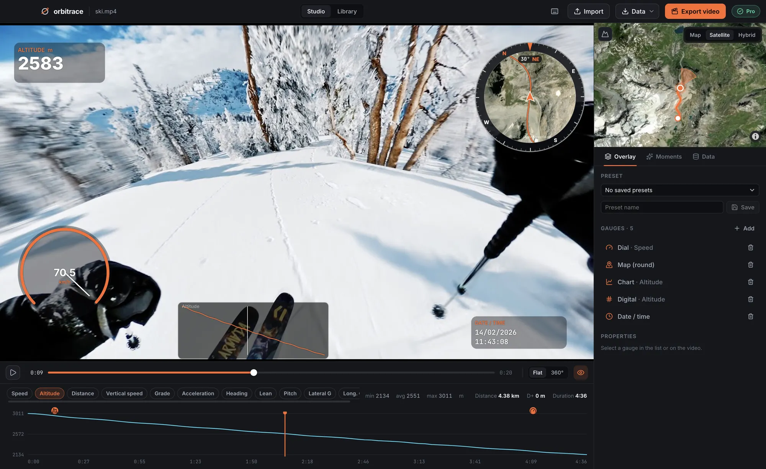Delete the Digital Altitude gauge

click(751, 299)
